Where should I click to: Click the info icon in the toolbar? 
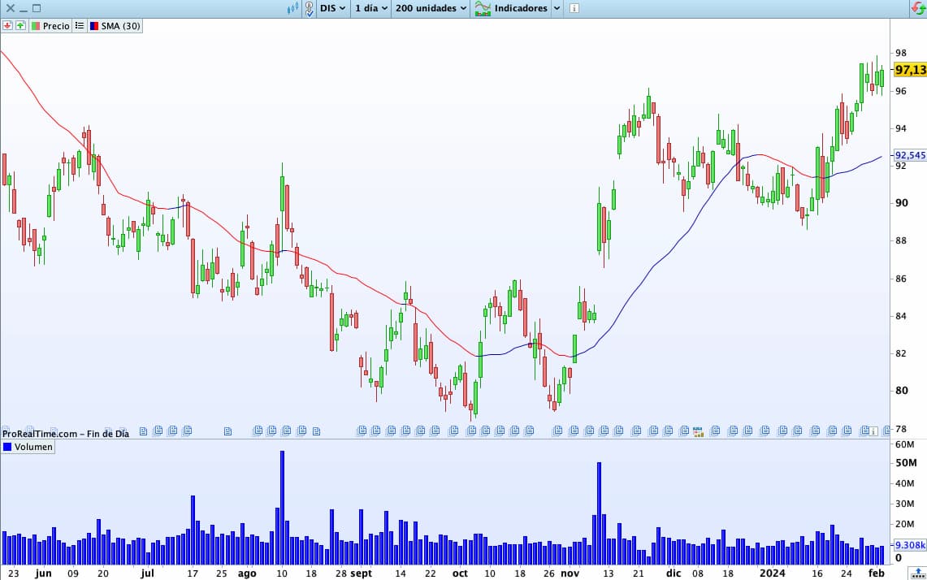(574, 8)
